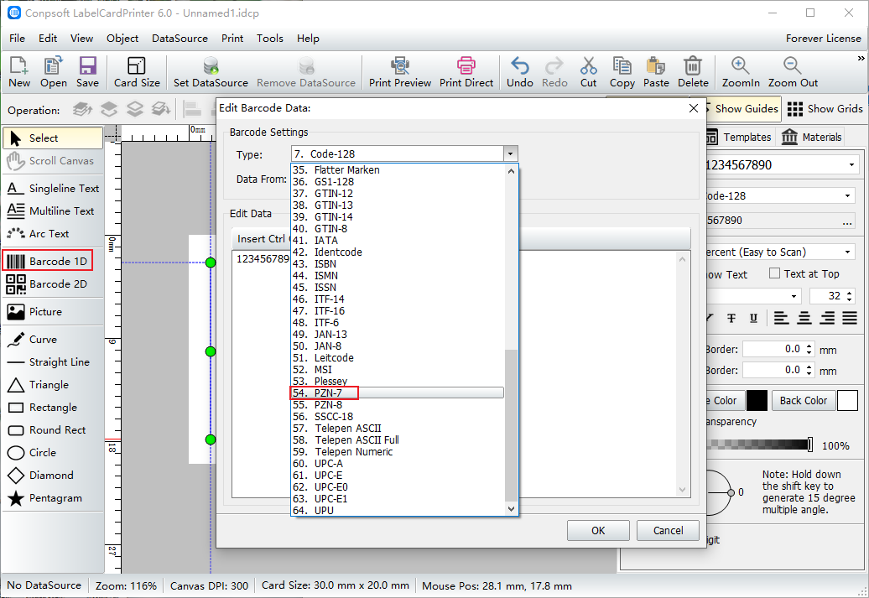Cancel the Edit Barcode Data dialog
This screenshot has height=598, width=869.
668,530
